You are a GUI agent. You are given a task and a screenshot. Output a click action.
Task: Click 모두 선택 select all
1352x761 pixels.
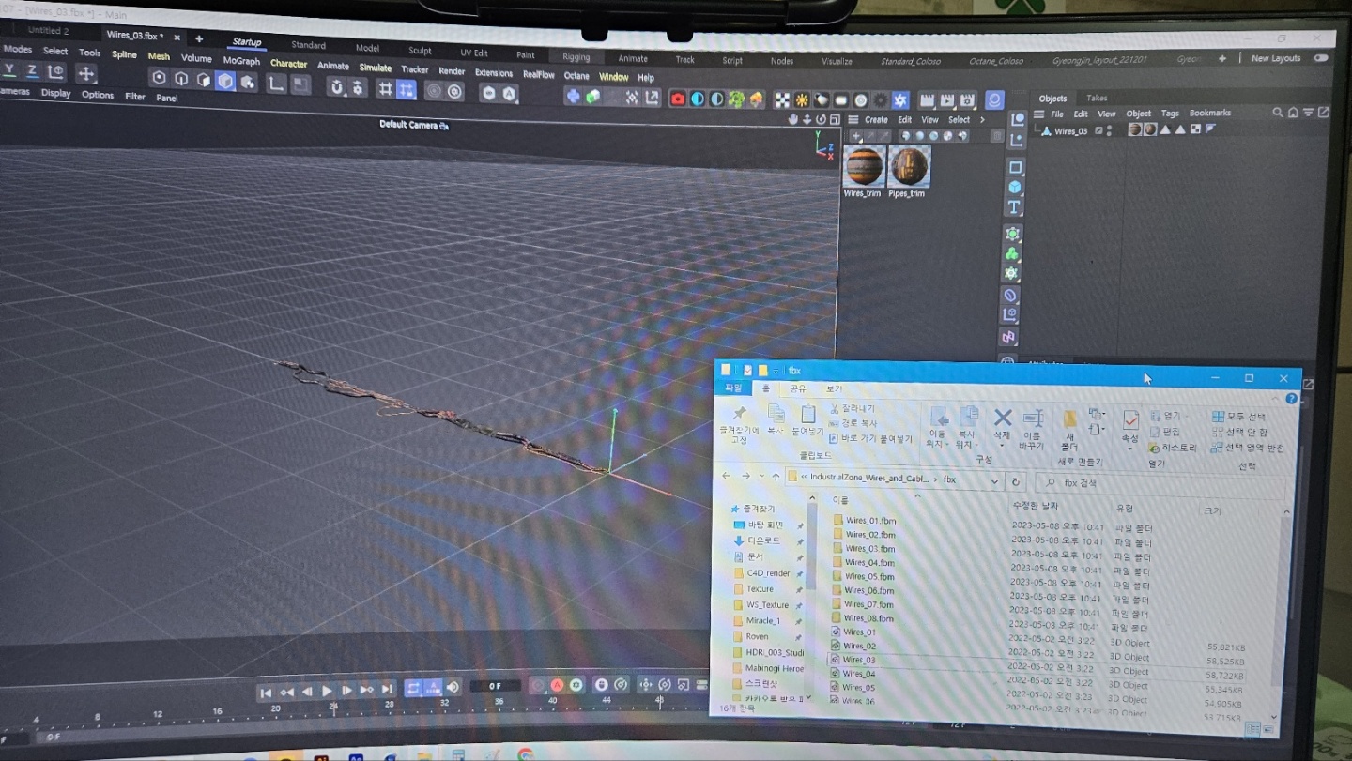[x=1239, y=417]
